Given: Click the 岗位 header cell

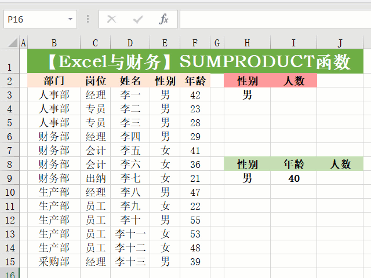Looking at the screenshot, I should (x=95, y=81).
